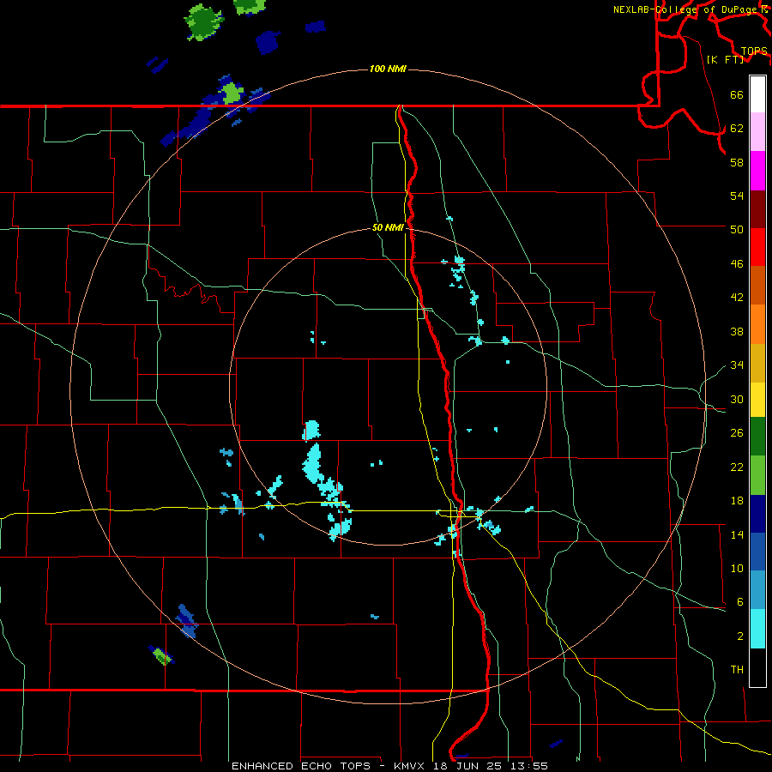Click the NEXLAB-College of DuPage label
The width and height of the screenshot is (772, 772).
[x=686, y=9]
